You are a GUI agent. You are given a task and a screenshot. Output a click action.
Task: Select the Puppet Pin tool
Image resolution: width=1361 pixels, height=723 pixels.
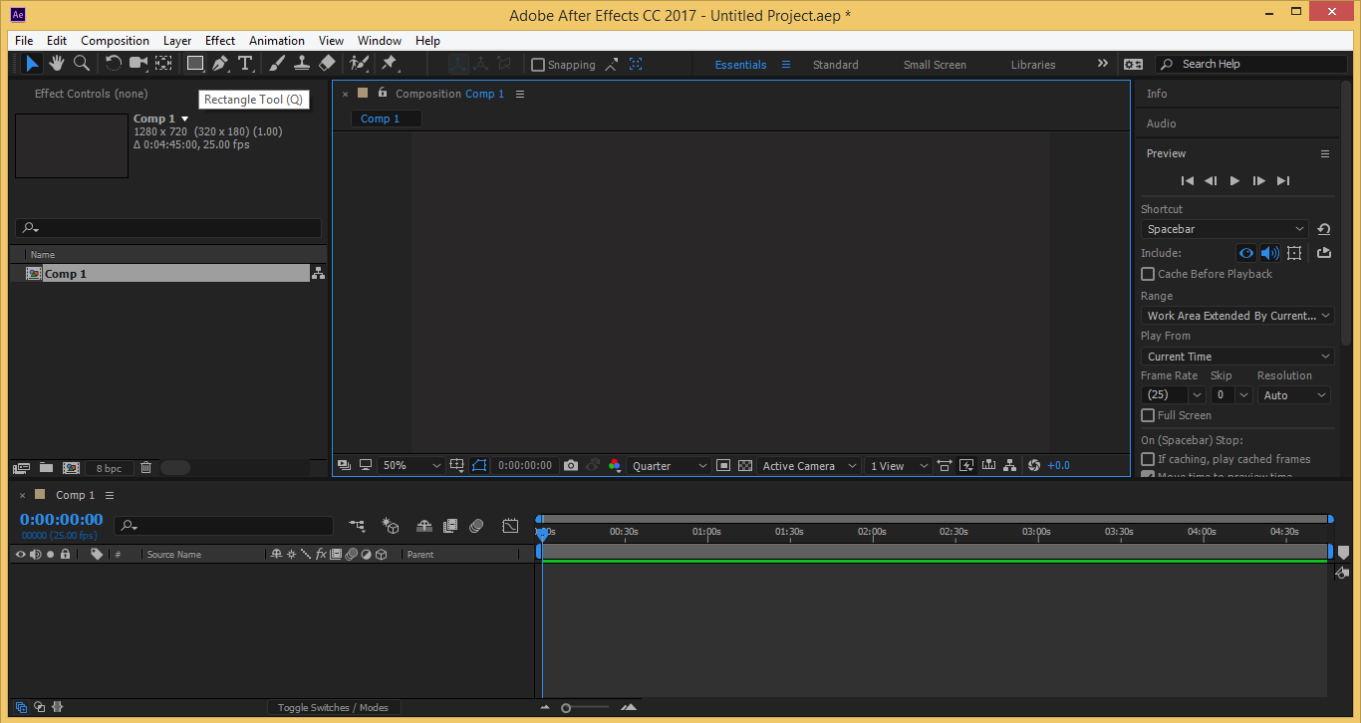tap(390, 64)
